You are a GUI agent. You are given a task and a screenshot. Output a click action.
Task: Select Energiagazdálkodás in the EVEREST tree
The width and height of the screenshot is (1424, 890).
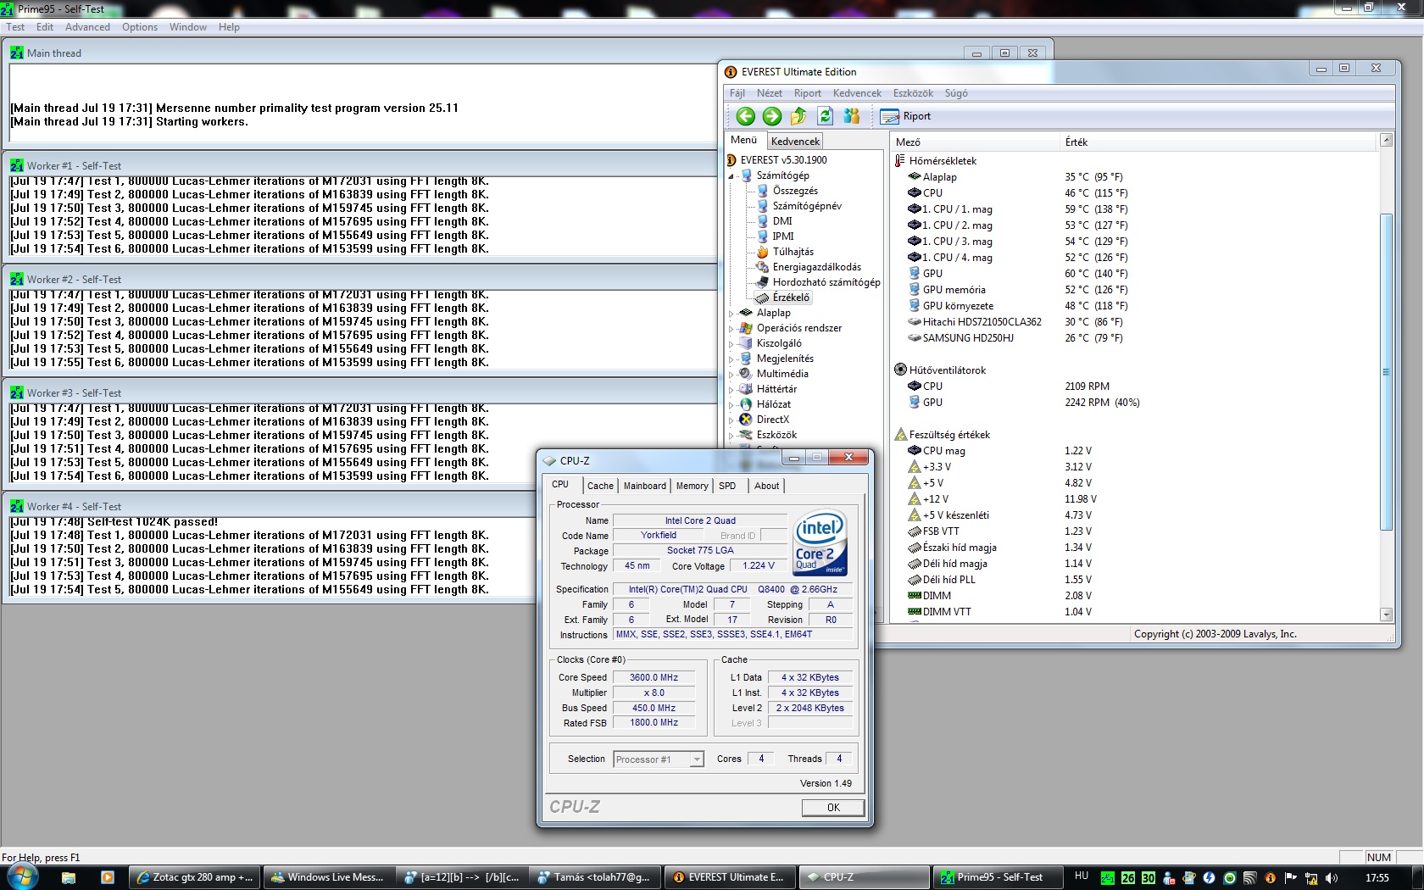tap(809, 267)
